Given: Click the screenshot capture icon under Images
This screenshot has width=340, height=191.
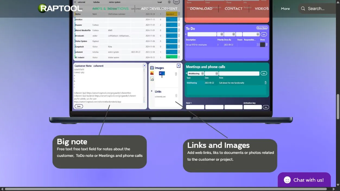Looking at the screenshot, I should tap(152, 79).
